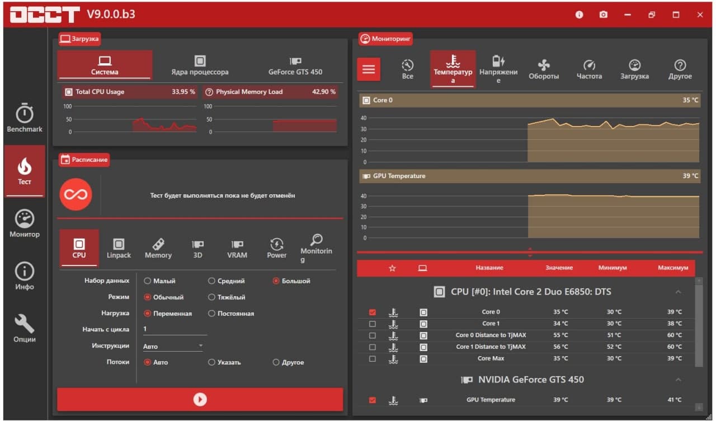
Task: Set threads to Указать
Action: (224, 362)
